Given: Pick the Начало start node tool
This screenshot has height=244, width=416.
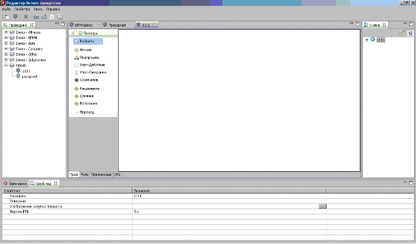Looking at the screenshot, I should 86,49.
